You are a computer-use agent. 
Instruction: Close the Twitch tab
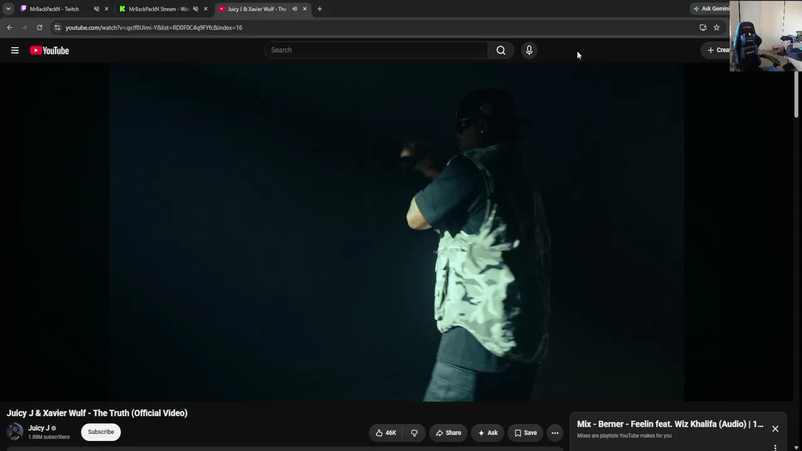[107, 9]
